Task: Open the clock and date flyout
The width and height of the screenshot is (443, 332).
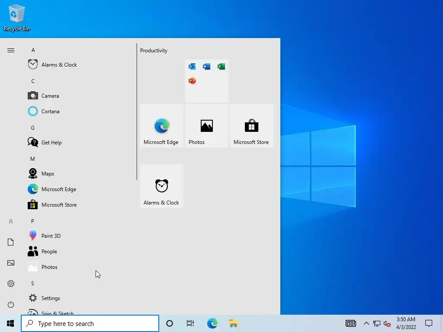Action: click(x=406, y=323)
